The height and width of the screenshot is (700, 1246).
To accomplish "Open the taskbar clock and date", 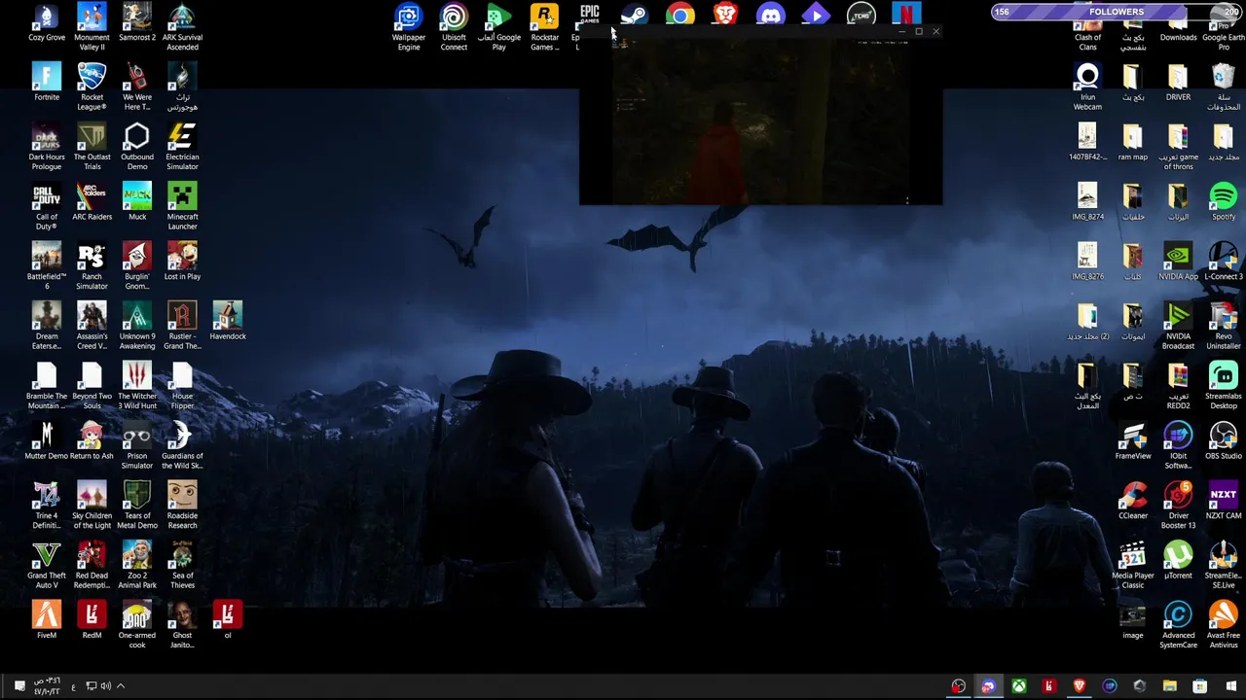I will [47, 686].
